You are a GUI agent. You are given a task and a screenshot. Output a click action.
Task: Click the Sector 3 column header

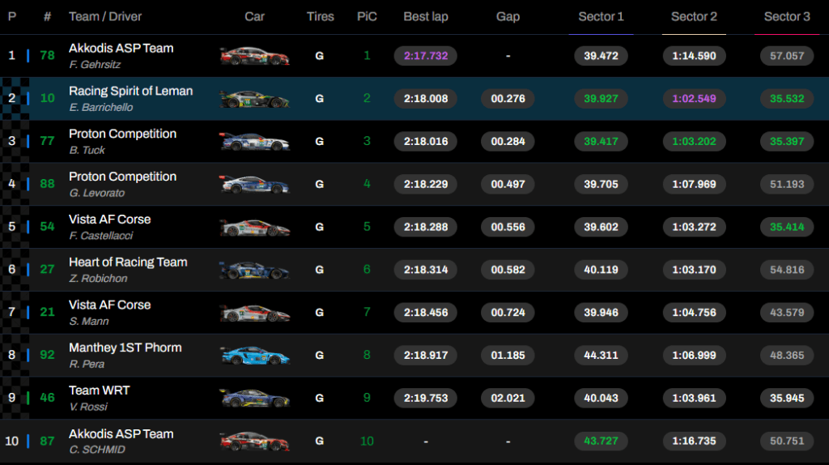coord(787,17)
